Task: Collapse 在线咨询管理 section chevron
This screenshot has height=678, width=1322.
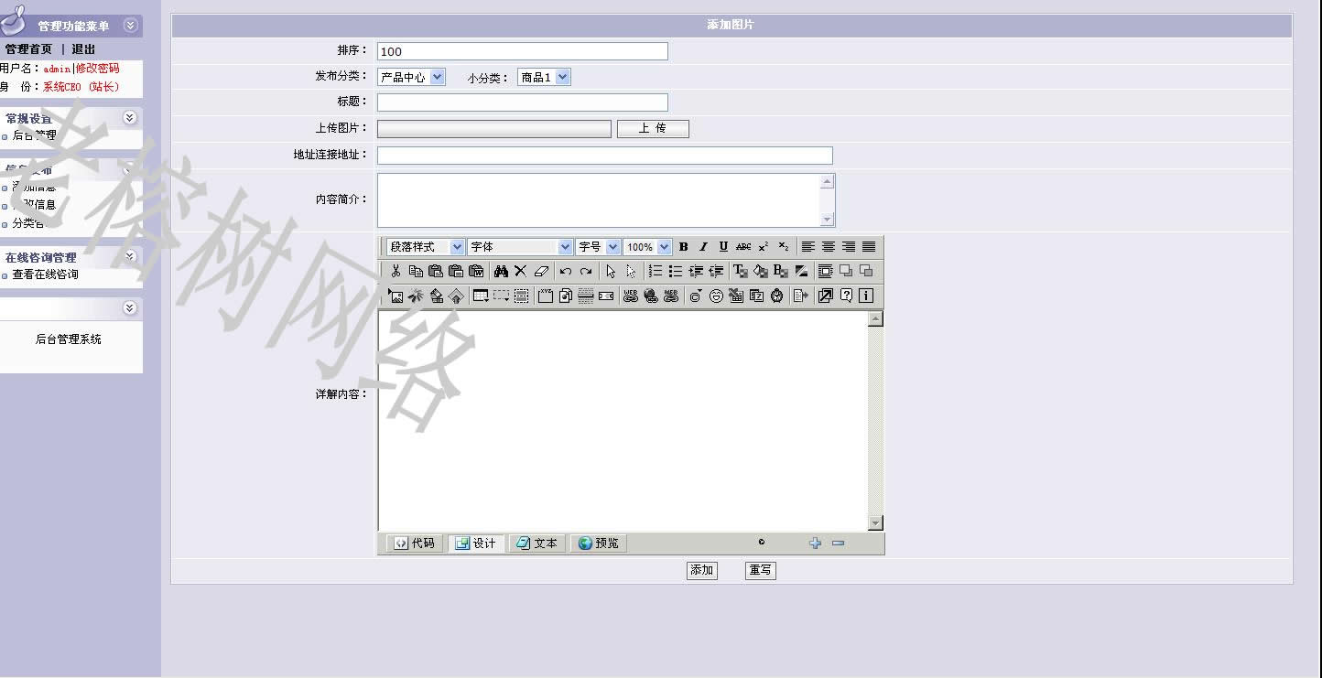Action: (130, 256)
